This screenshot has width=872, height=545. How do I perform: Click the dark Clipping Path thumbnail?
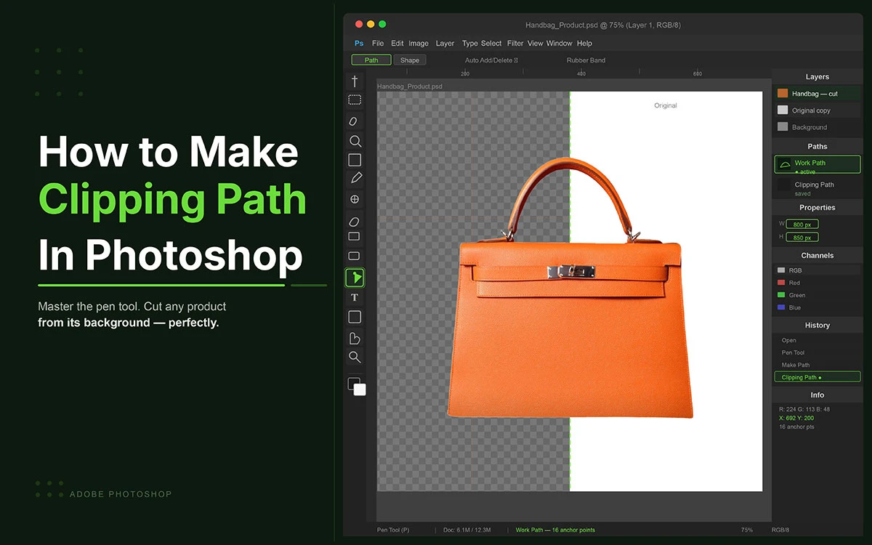[x=784, y=185]
